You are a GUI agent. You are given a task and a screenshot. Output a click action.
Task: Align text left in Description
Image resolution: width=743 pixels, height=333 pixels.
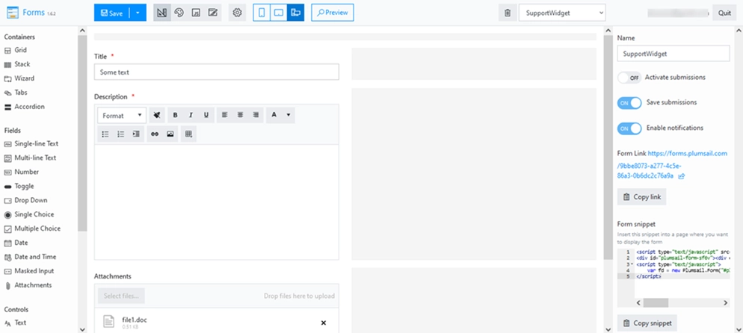224,115
